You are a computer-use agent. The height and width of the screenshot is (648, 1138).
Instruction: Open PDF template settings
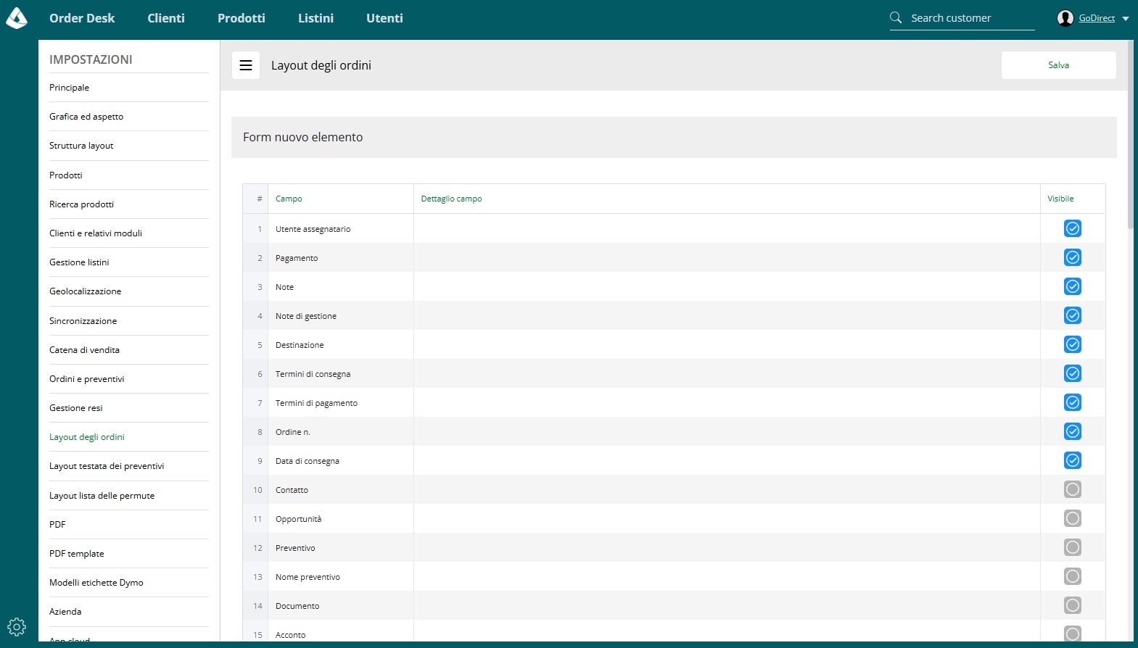[77, 554]
